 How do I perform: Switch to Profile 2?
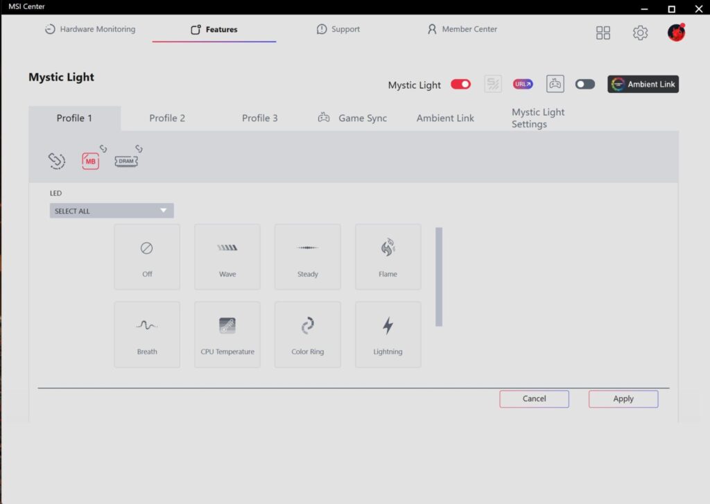(167, 118)
